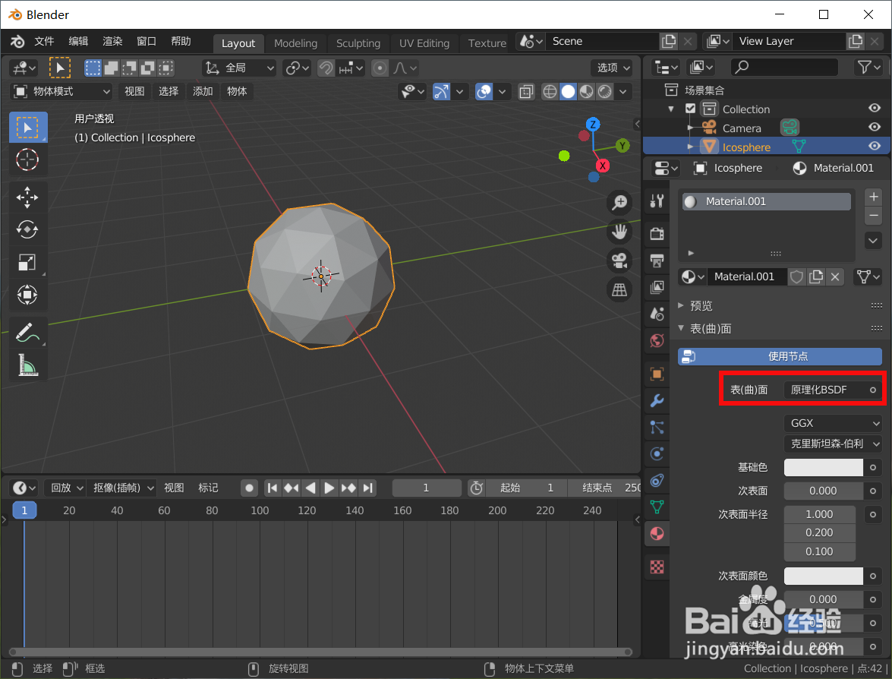
Task: Click the play animation button
Action: 329,488
